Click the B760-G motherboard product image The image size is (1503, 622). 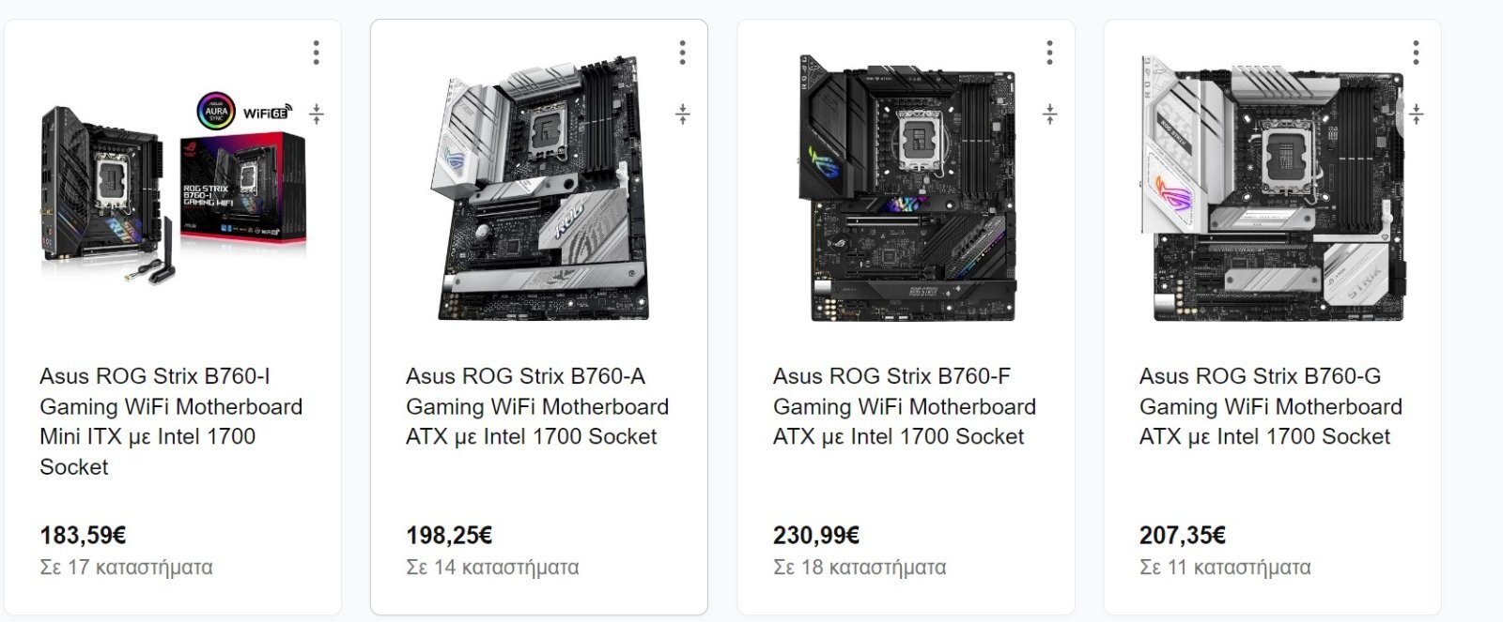tap(1273, 188)
